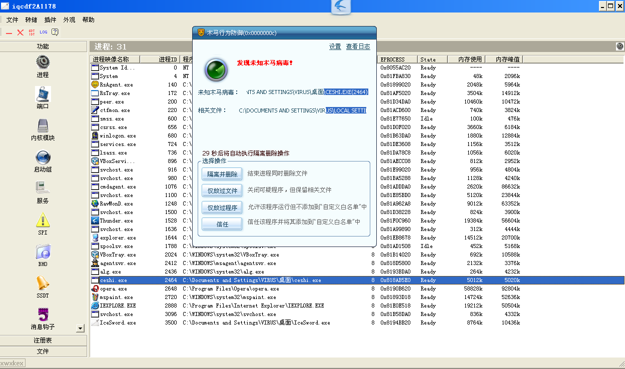Select the smss.exe process row
The height and width of the screenshot is (369, 625).
tap(357, 118)
